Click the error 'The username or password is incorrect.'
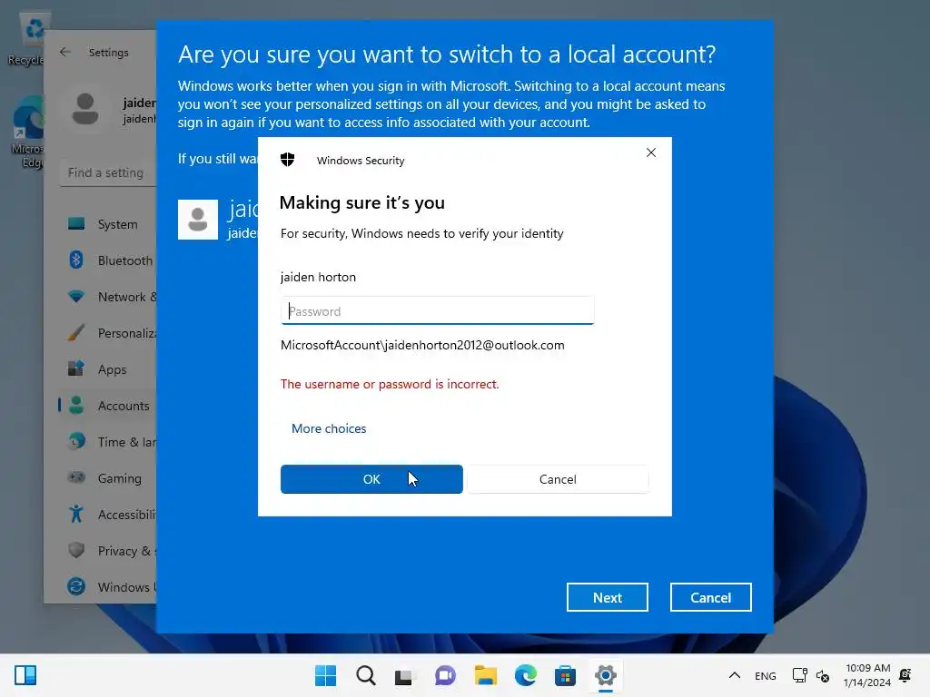The image size is (930, 697). [x=390, y=384]
